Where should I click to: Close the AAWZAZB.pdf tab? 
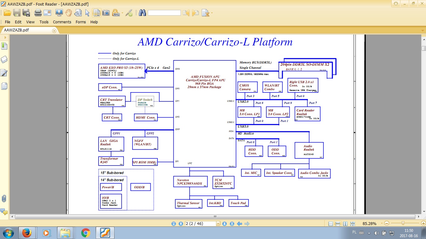pos(54,30)
